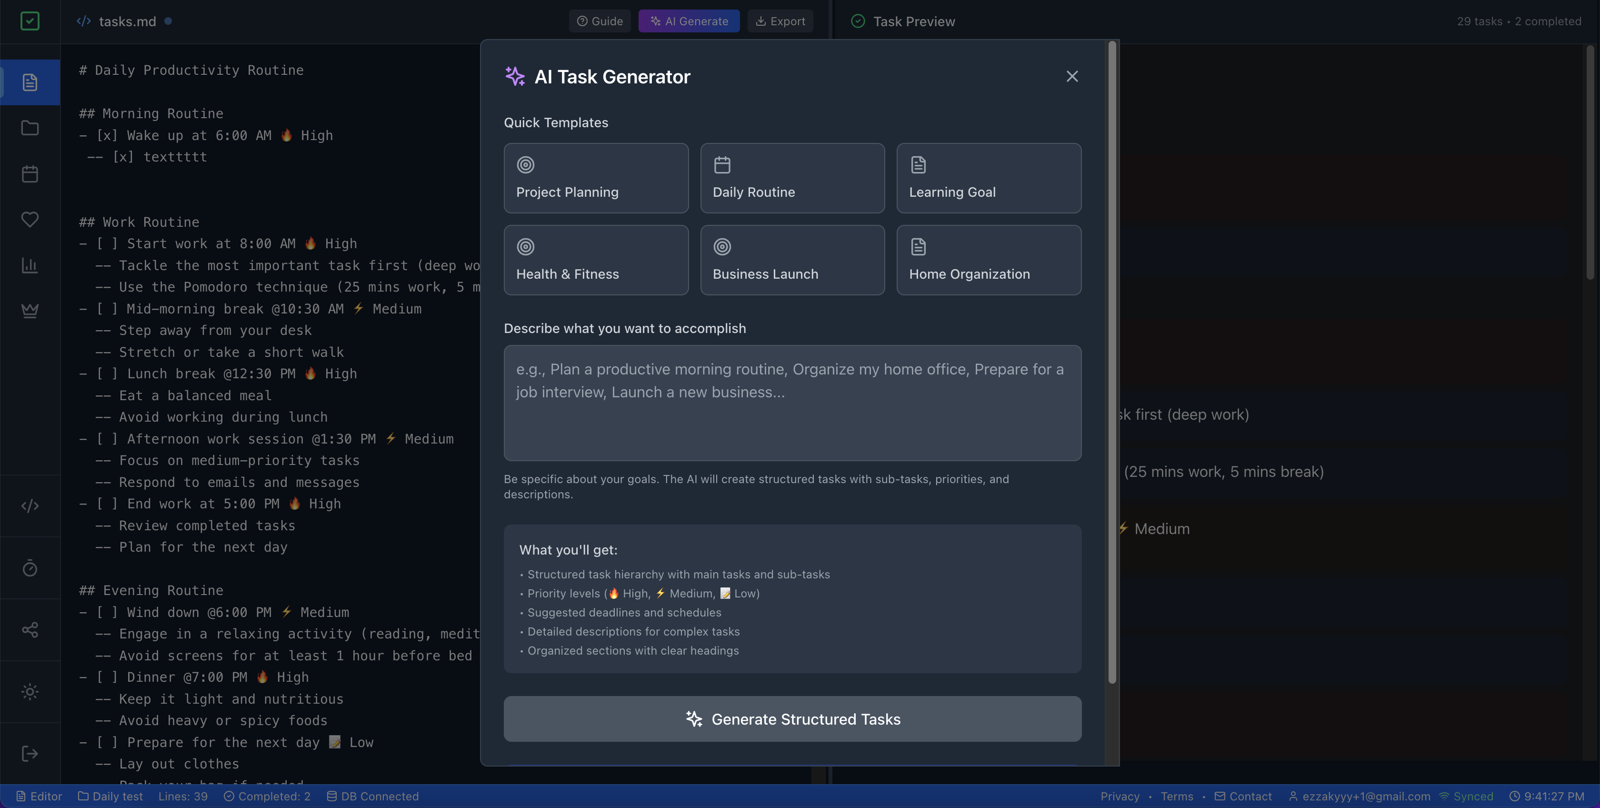Choose the Daily Routine template card
The image size is (1600, 808).
coord(792,178)
